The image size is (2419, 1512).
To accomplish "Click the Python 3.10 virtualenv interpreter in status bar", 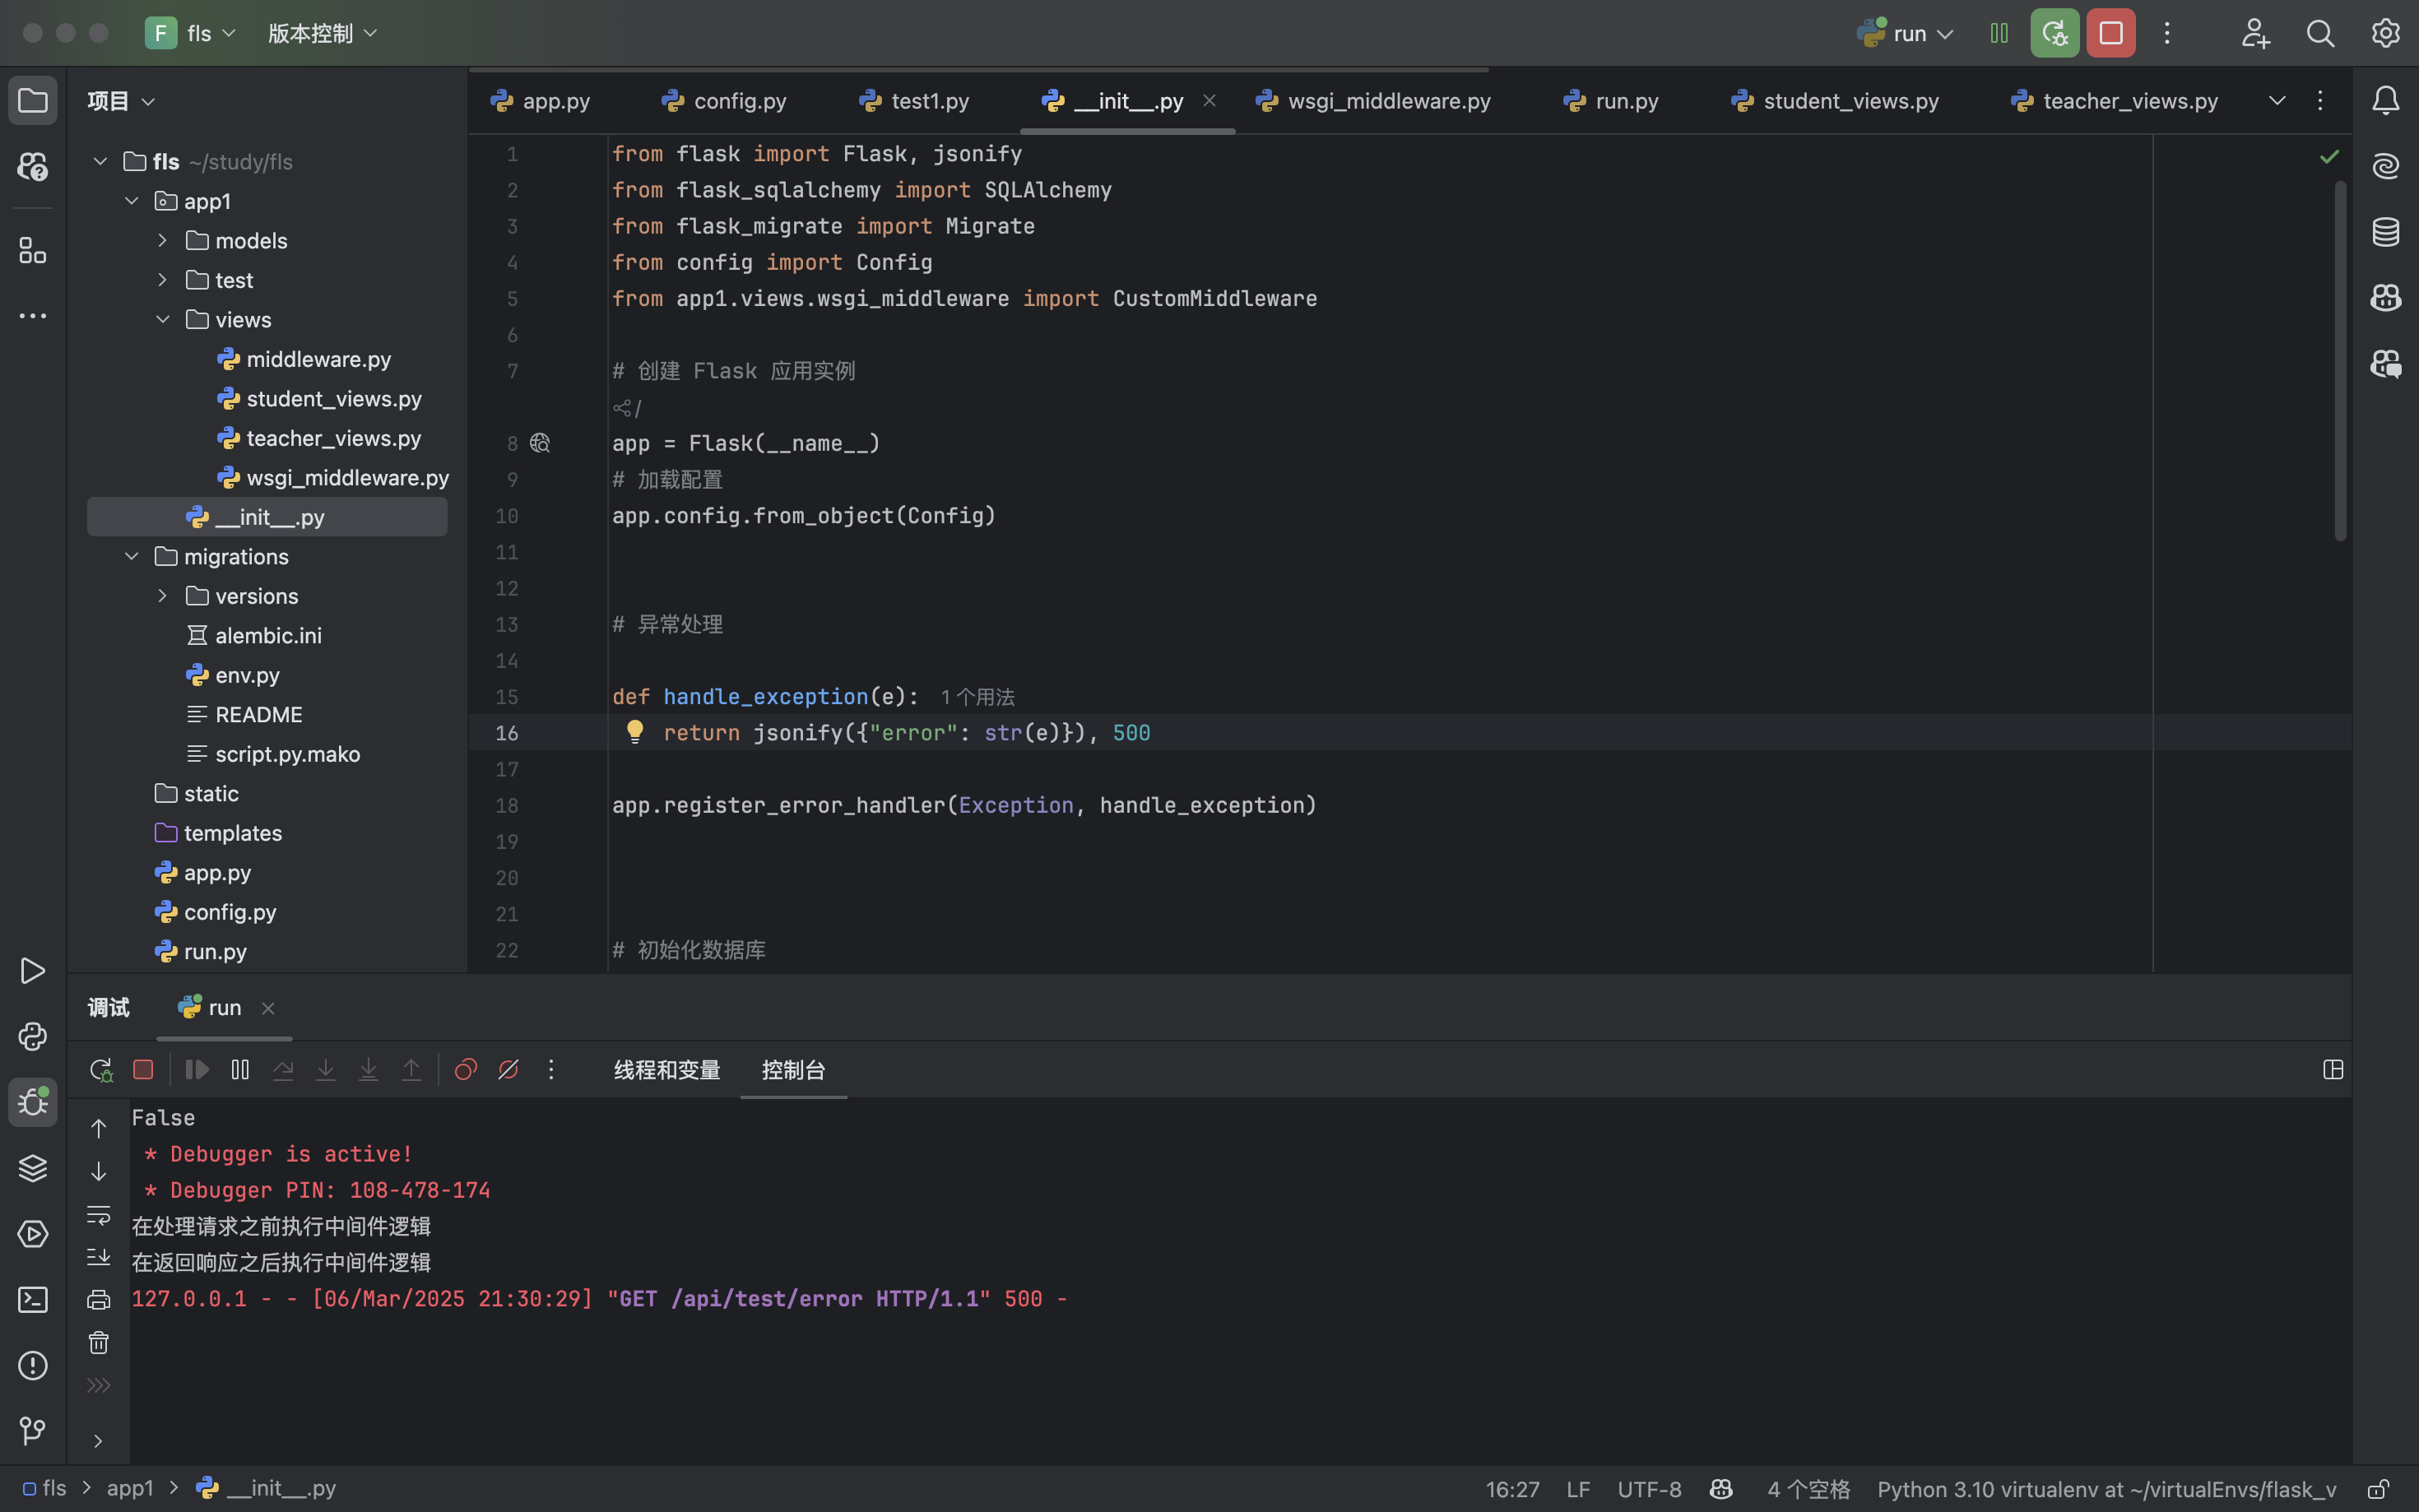I will [x=2106, y=1489].
